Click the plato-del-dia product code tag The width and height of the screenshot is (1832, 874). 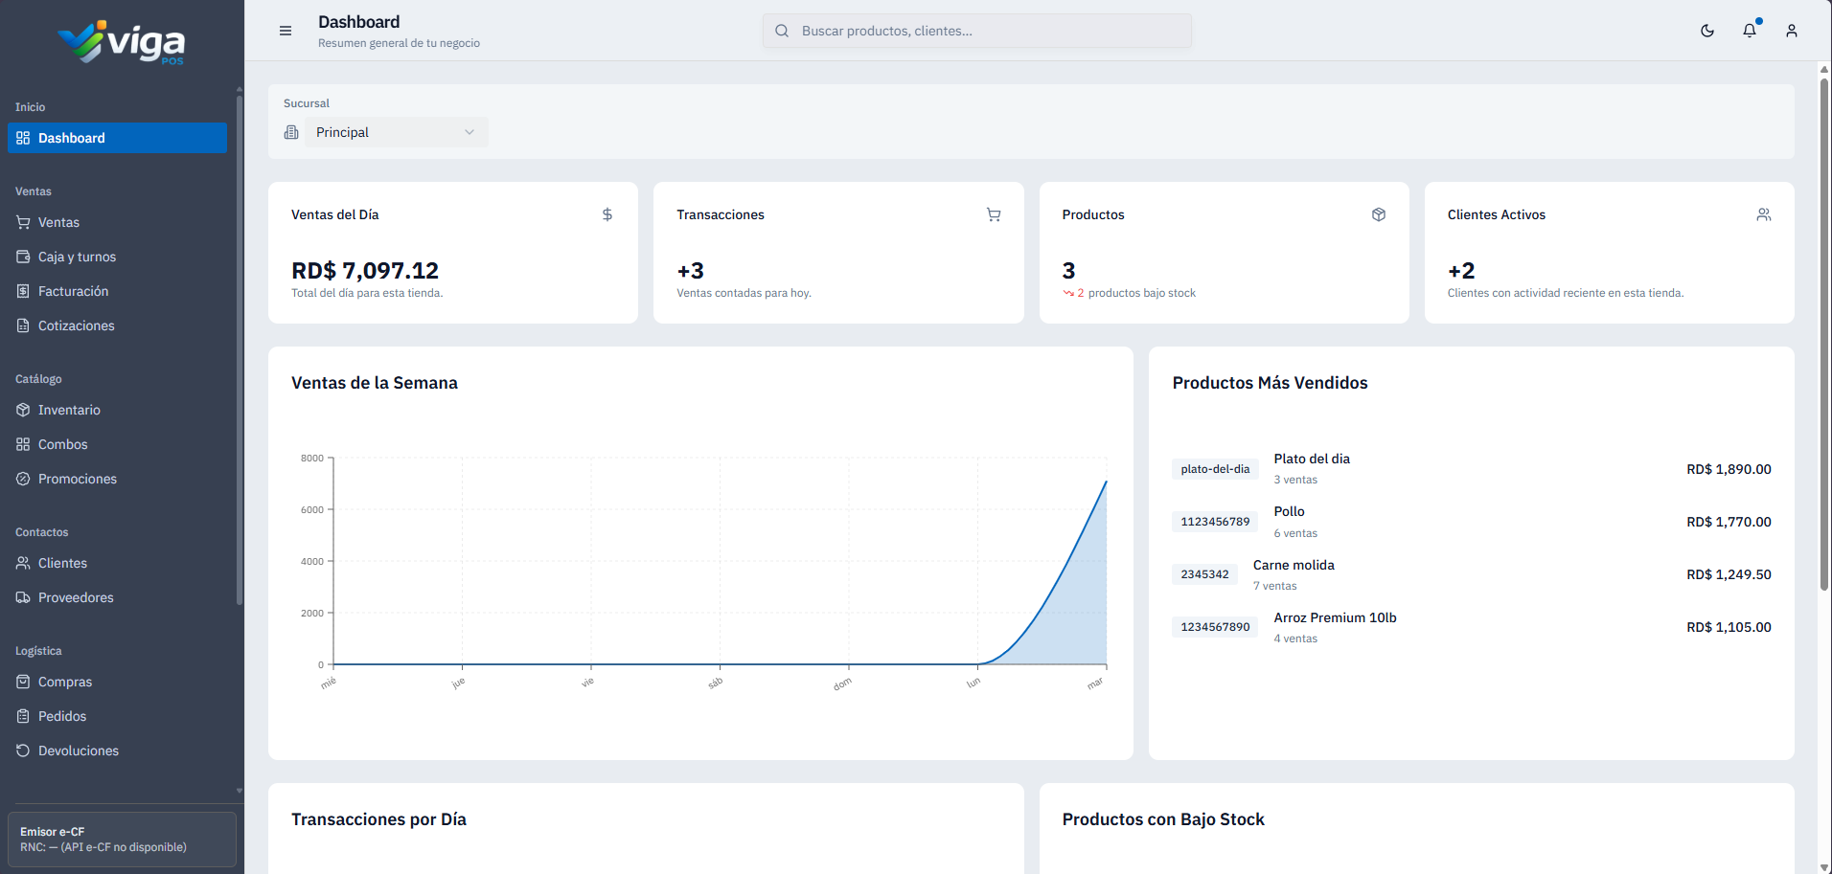(x=1215, y=469)
